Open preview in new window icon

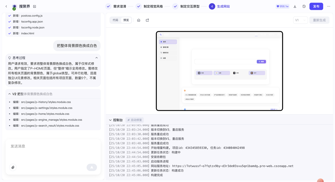[x=147, y=20]
